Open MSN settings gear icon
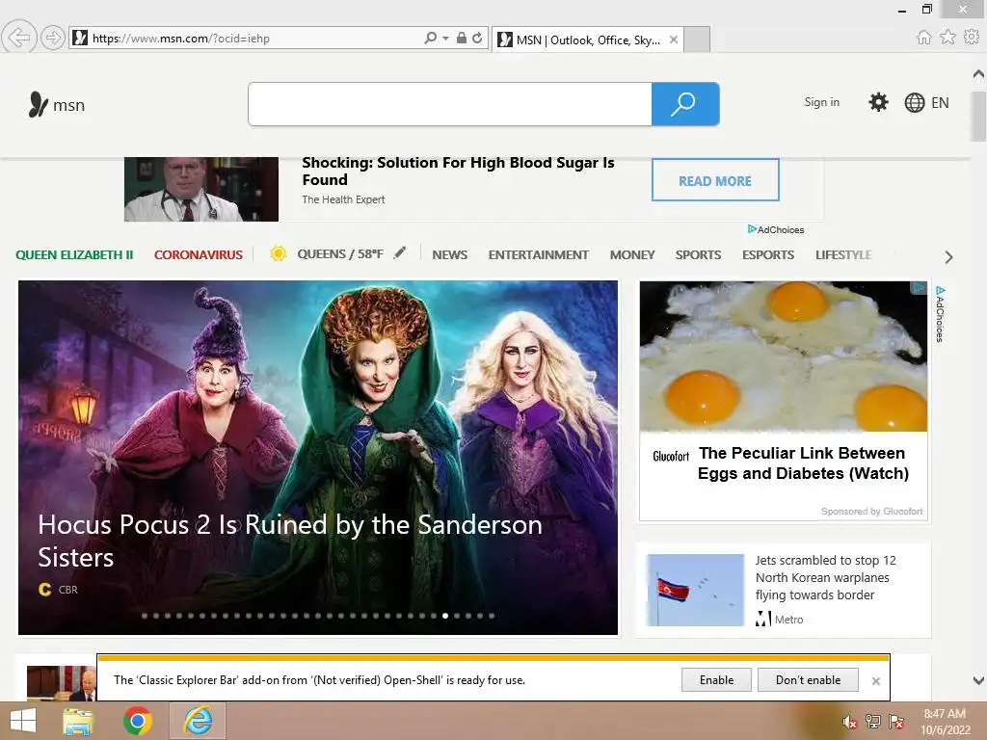Screen dimensions: 987x740 (x=878, y=102)
